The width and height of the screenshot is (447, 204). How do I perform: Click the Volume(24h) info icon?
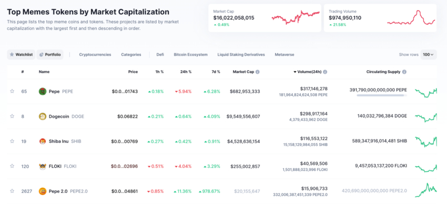coord(325,72)
